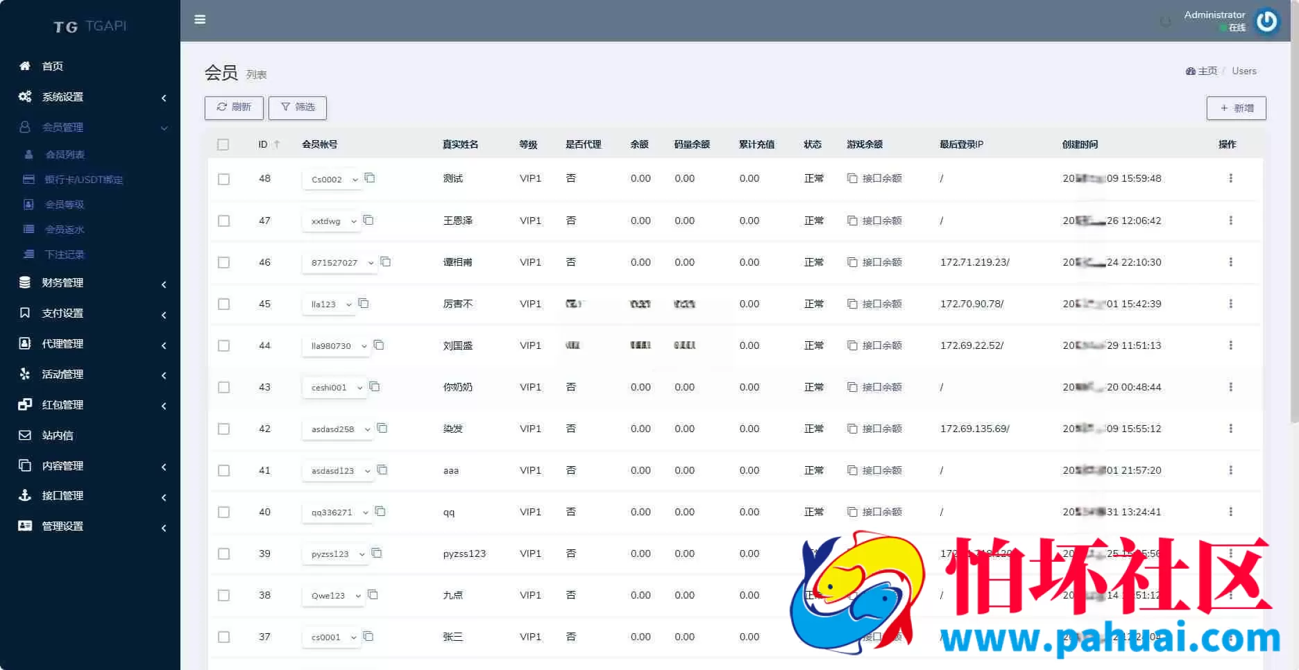This screenshot has height=670, width=1299.
Task: Open row actions menu for ID 45
Action: tap(1230, 304)
